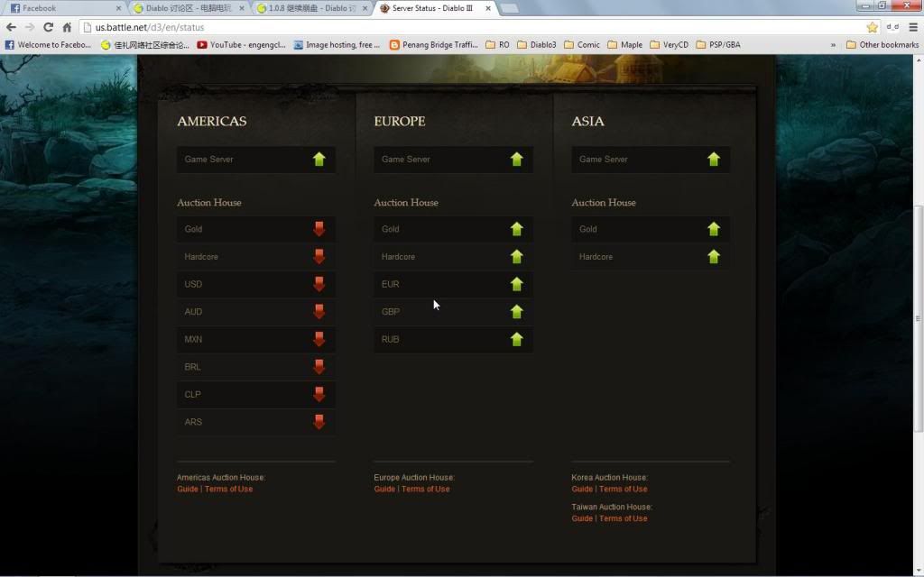Click the BRL down status arrow

tap(319, 367)
